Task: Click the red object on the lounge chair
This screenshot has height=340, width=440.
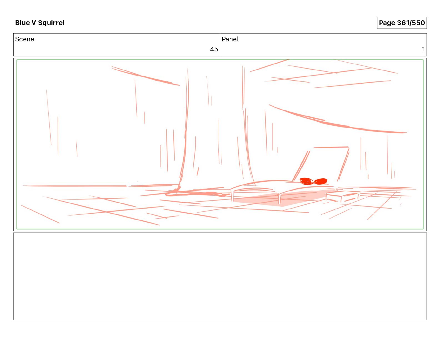Action: pos(313,181)
